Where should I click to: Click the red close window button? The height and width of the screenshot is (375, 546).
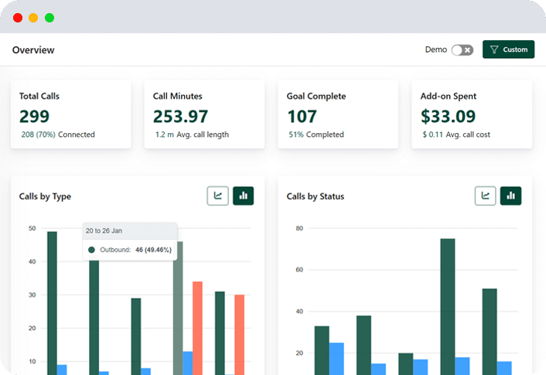(18, 17)
